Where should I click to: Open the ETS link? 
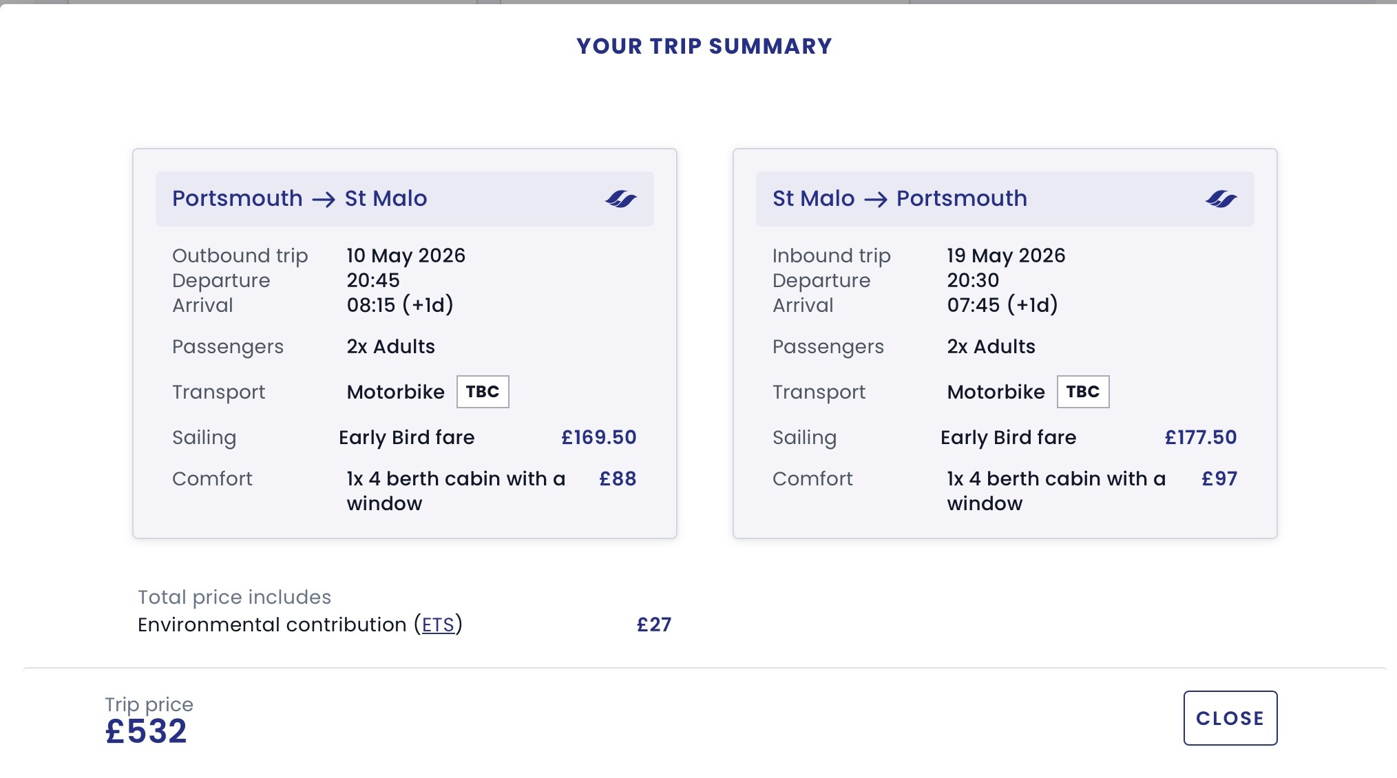(438, 624)
